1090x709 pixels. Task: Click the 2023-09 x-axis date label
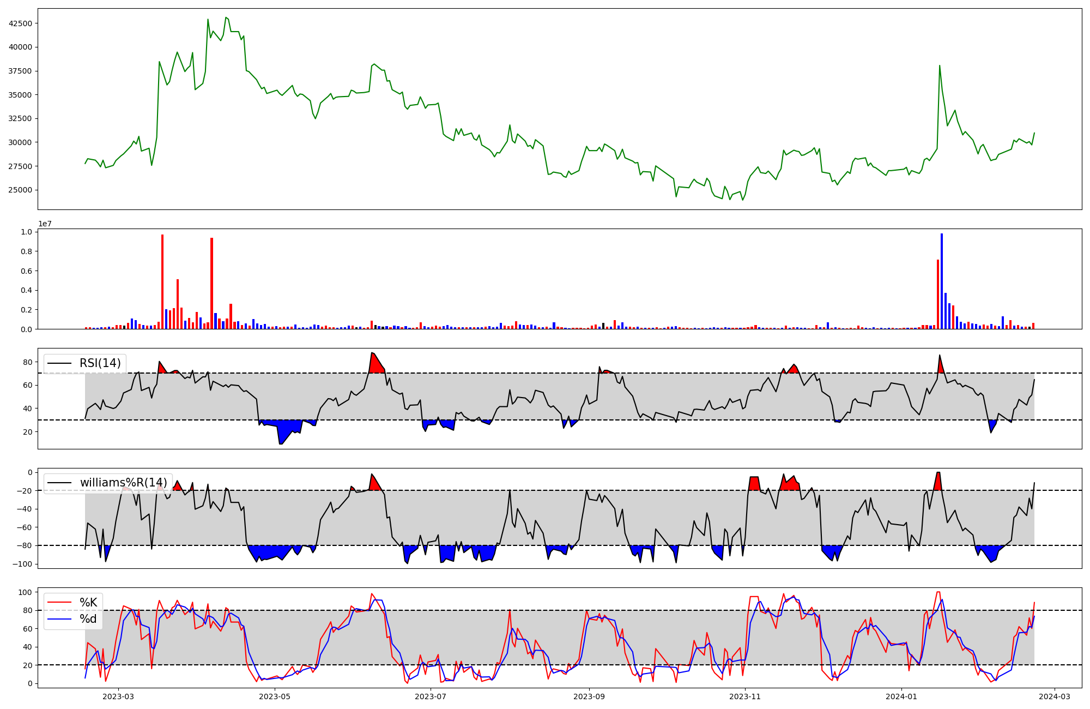(x=589, y=696)
